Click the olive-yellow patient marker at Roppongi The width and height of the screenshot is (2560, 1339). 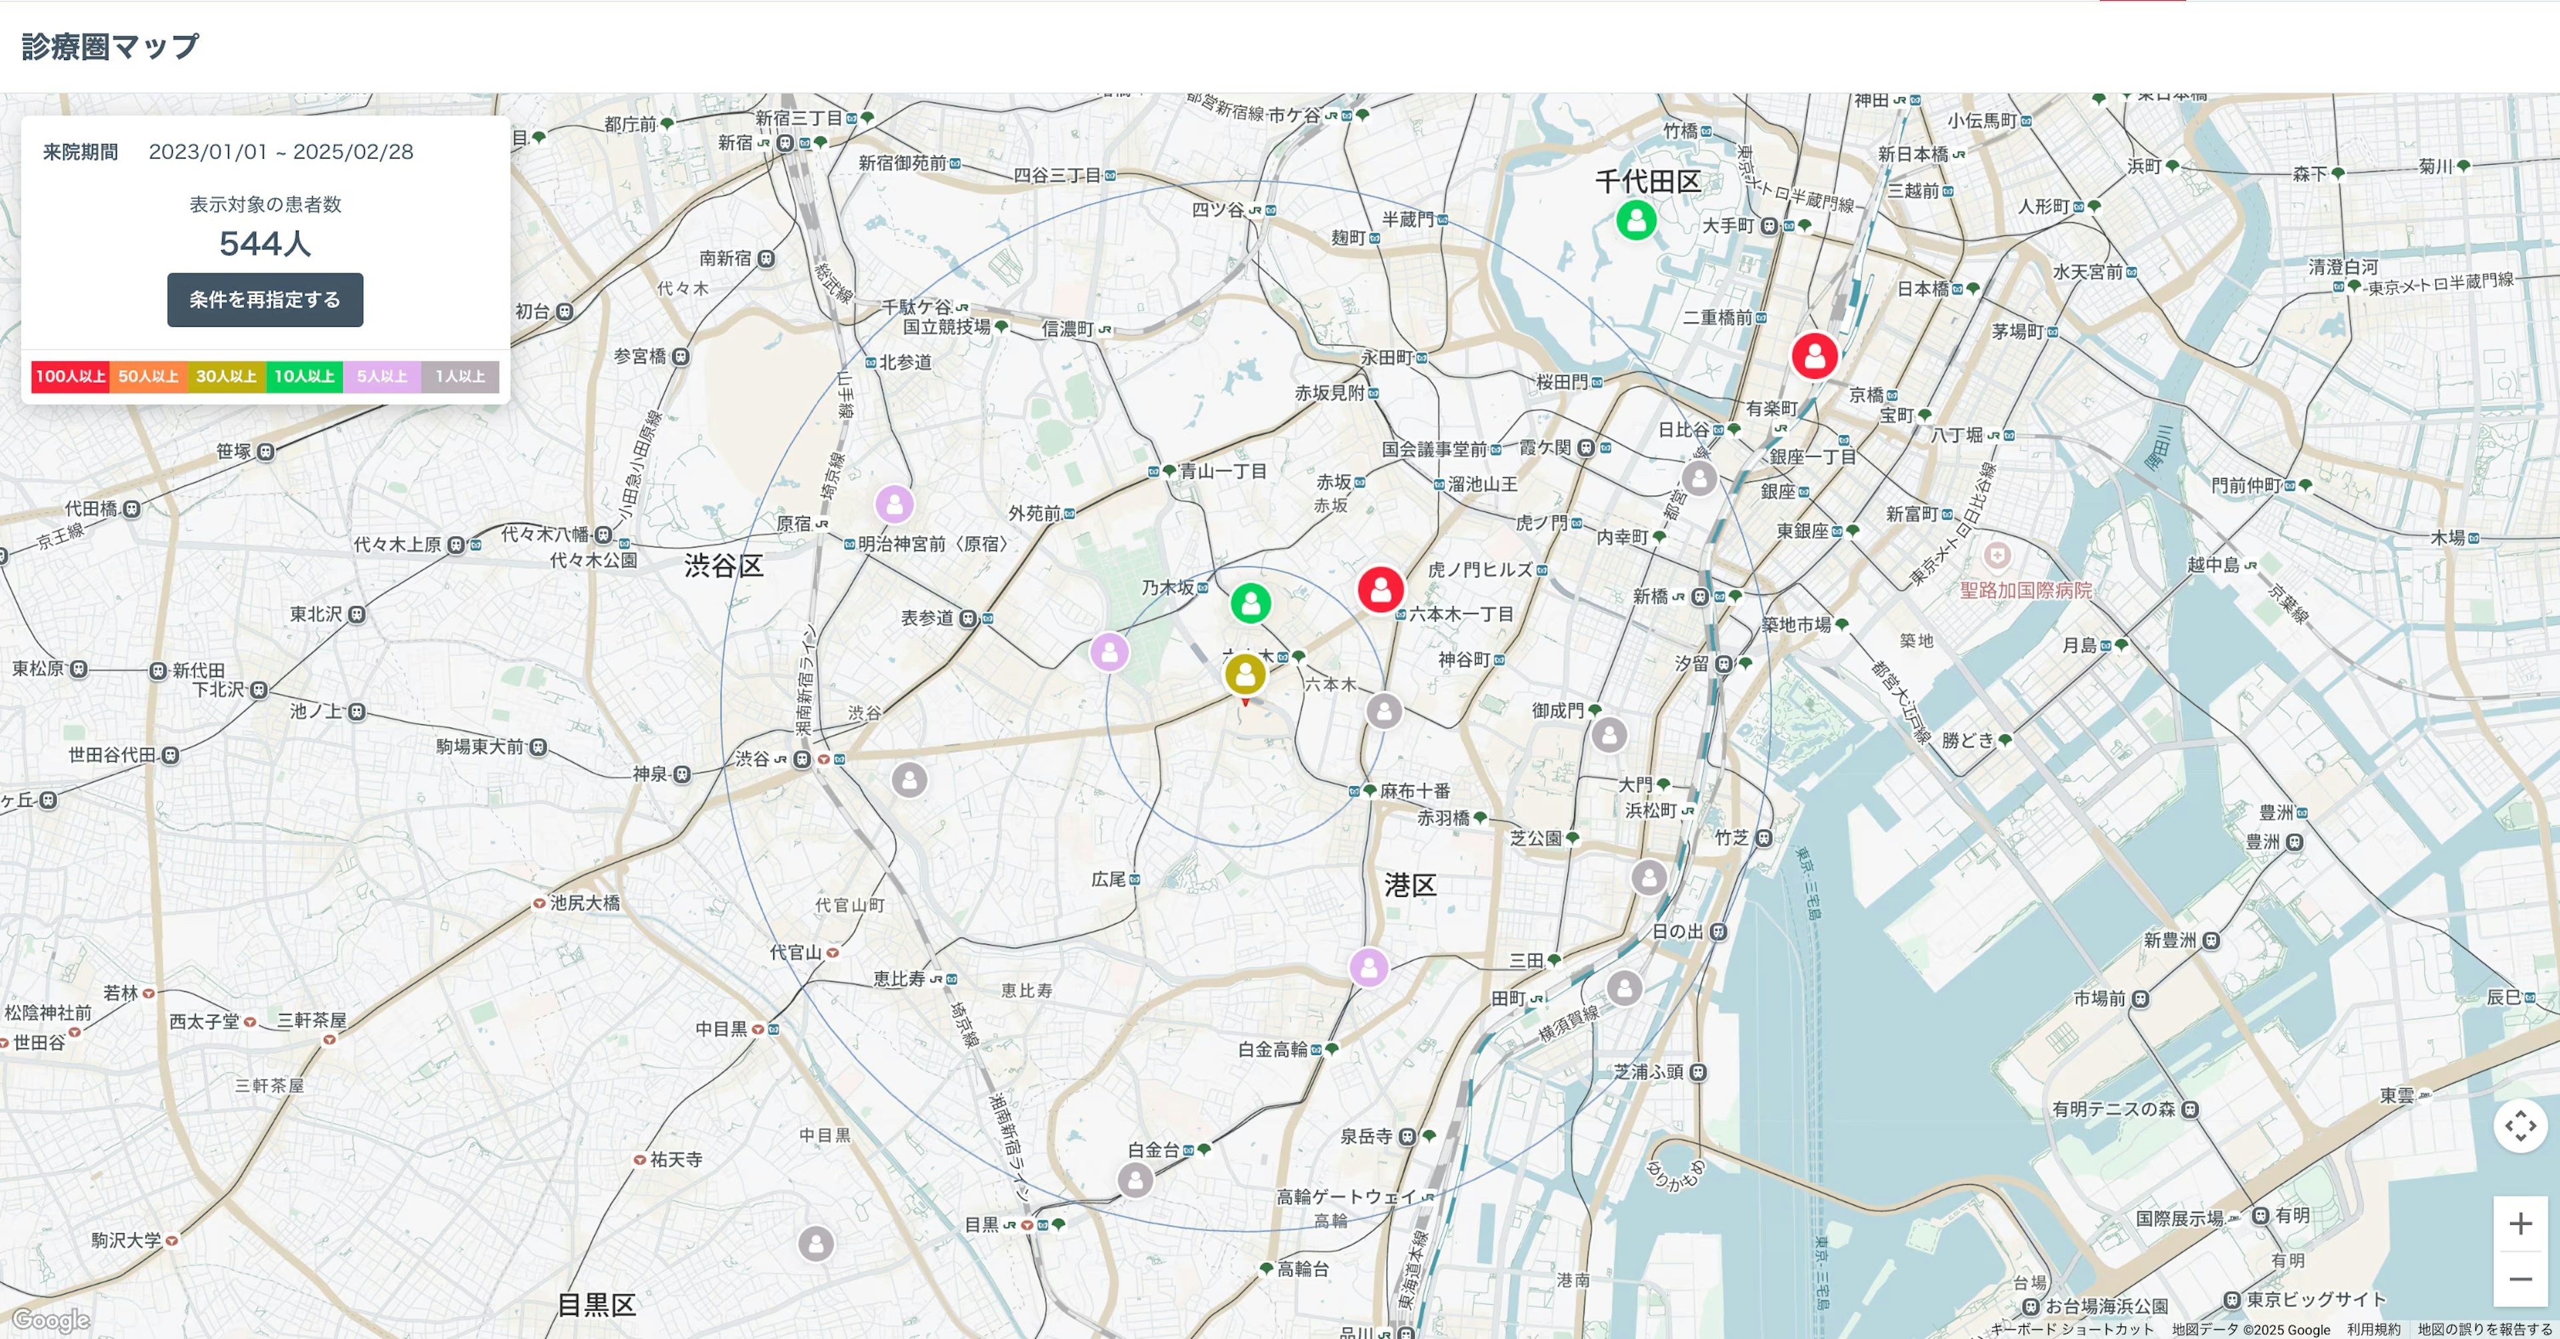1244,674
